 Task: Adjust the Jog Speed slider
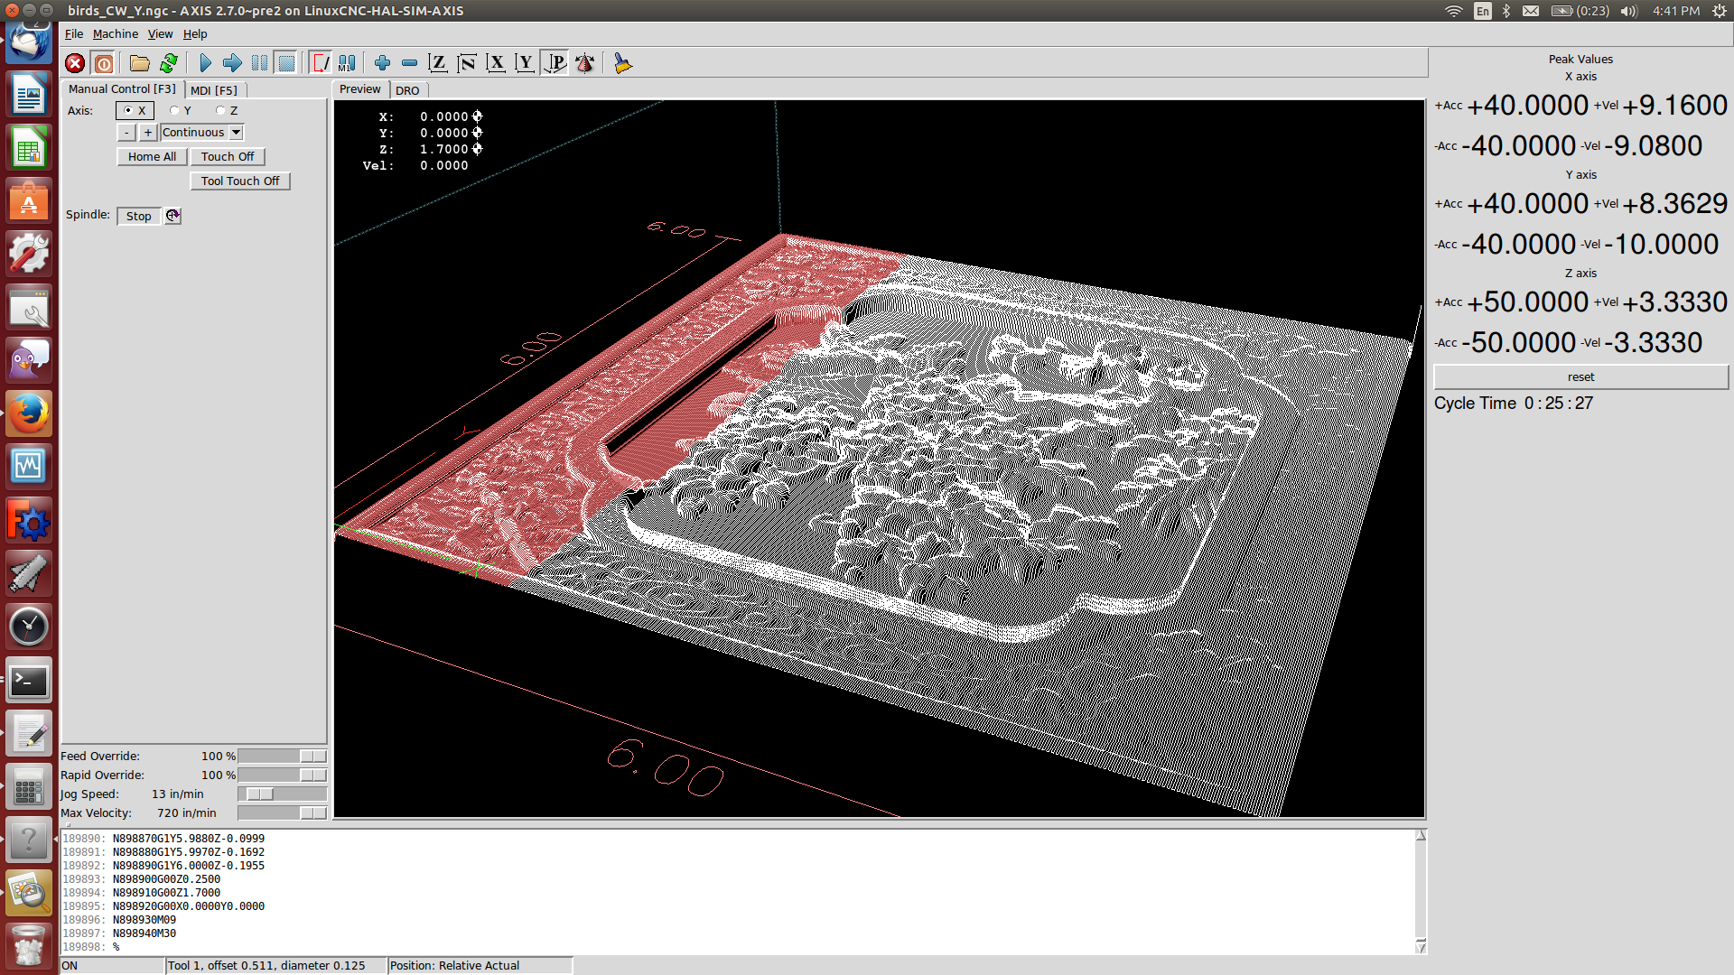pyautogui.click(x=260, y=794)
